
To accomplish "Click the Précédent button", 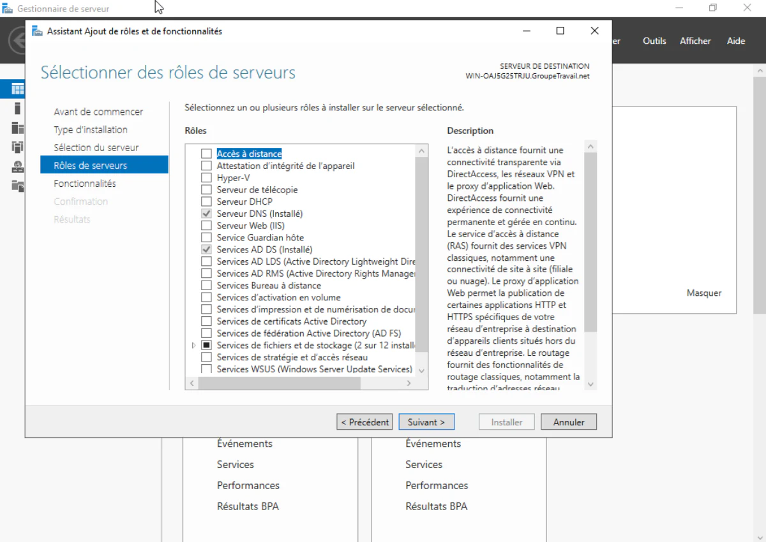I will coord(364,422).
